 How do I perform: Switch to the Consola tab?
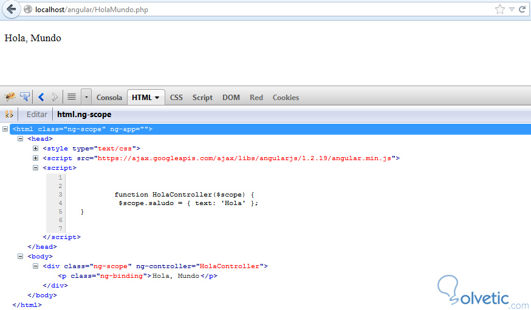point(109,97)
